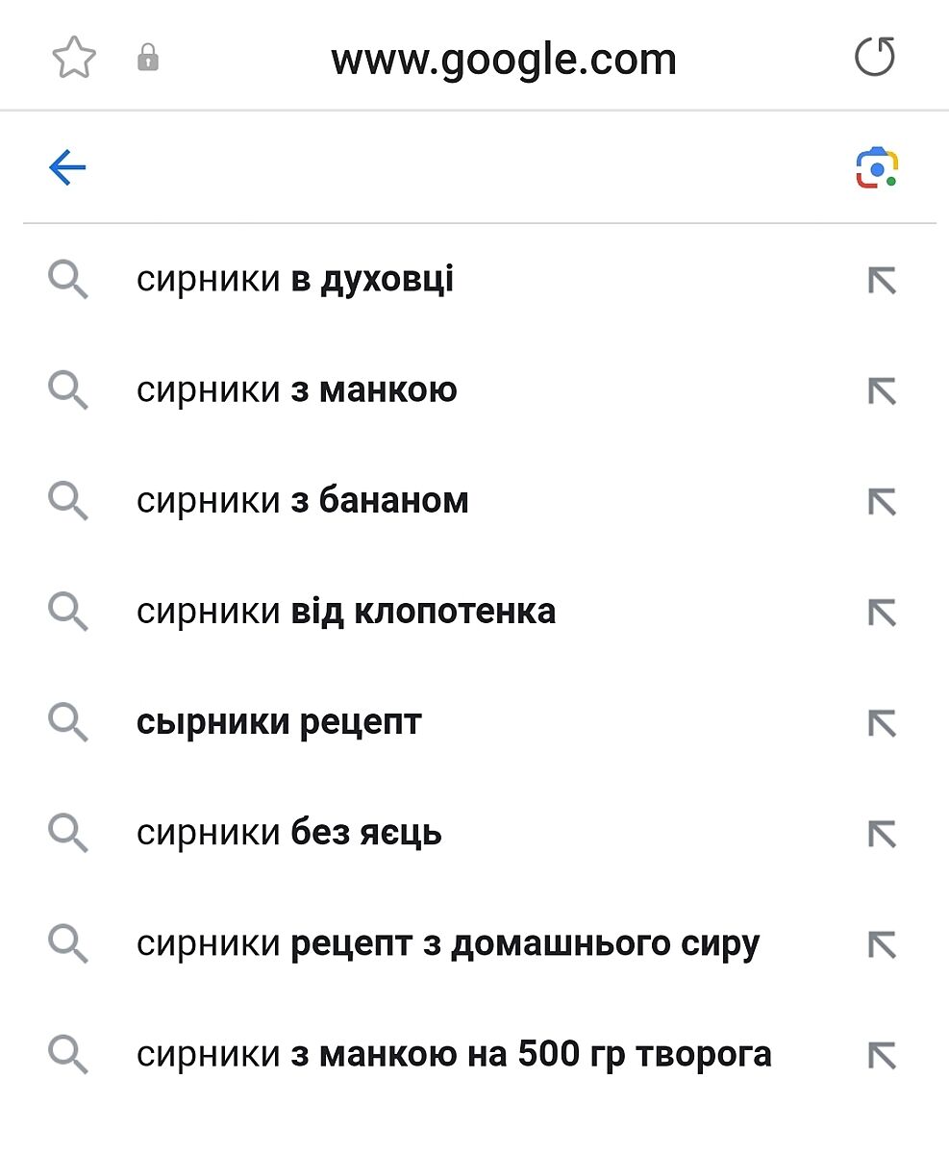Fill query with "сирники з бананом" arrow
The height and width of the screenshot is (1154, 949).
[882, 502]
